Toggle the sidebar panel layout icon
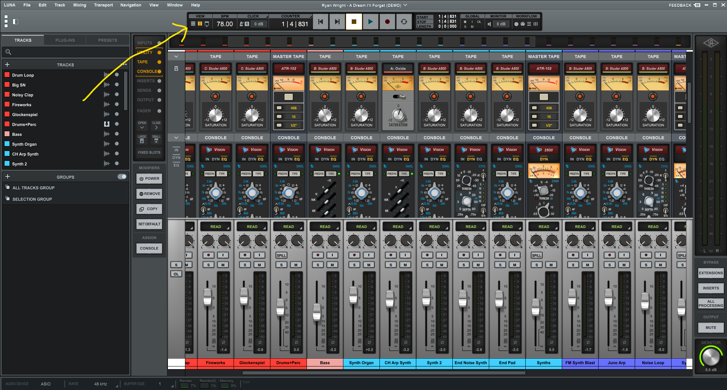Viewport: 727px width, 390px height. (16, 22)
